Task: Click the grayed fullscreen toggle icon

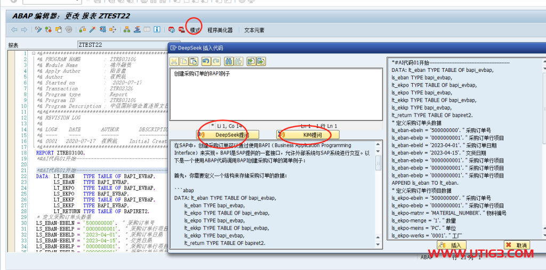Action: pyautogui.click(x=147, y=30)
